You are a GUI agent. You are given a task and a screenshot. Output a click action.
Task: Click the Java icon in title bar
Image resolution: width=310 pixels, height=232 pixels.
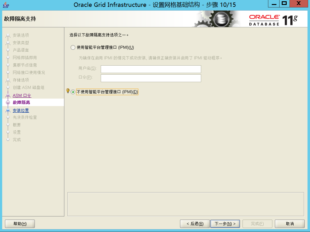pyautogui.click(x=6, y=5)
